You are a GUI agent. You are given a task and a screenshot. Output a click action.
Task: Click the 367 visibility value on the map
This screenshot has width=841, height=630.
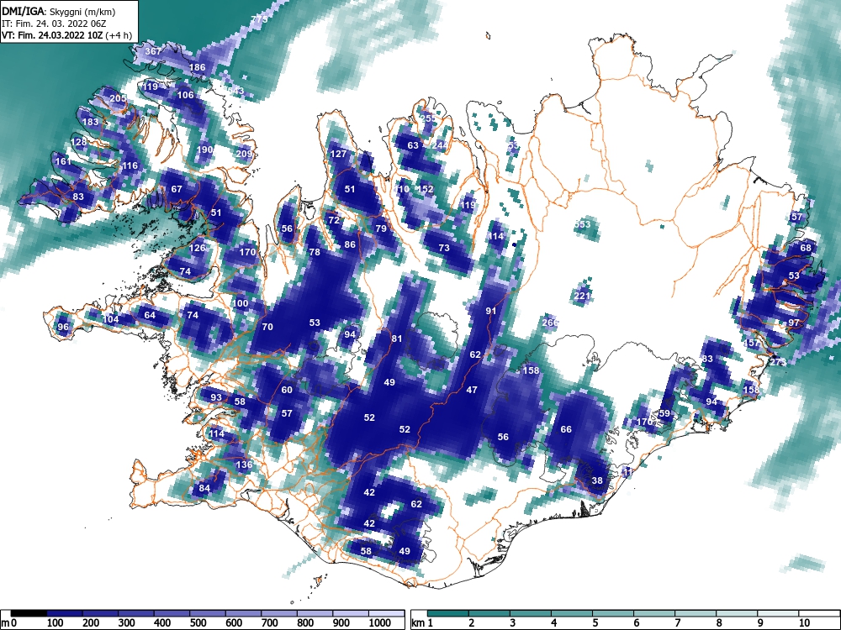[153, 51]
